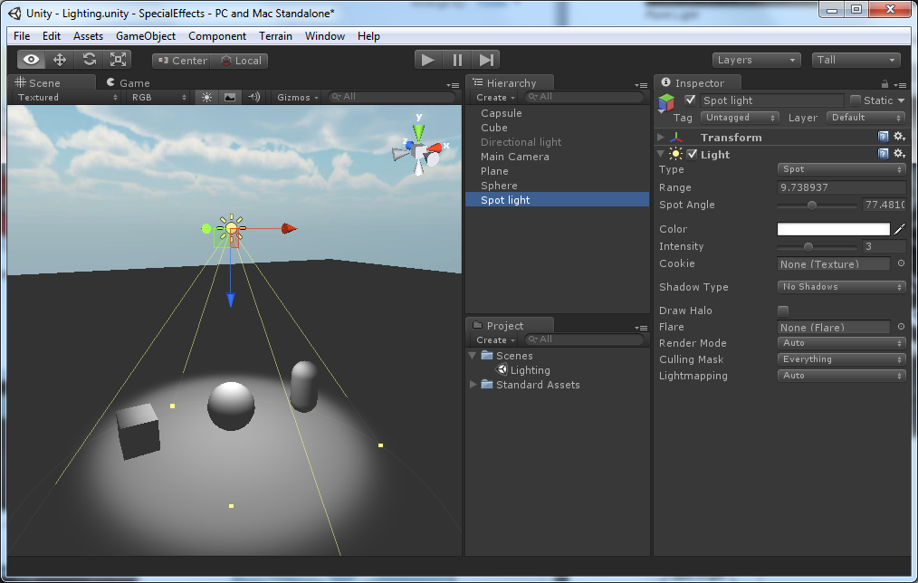Screen dimensions: 918x583
Task: Open the light Type dropdown
Action: [842, 169]
